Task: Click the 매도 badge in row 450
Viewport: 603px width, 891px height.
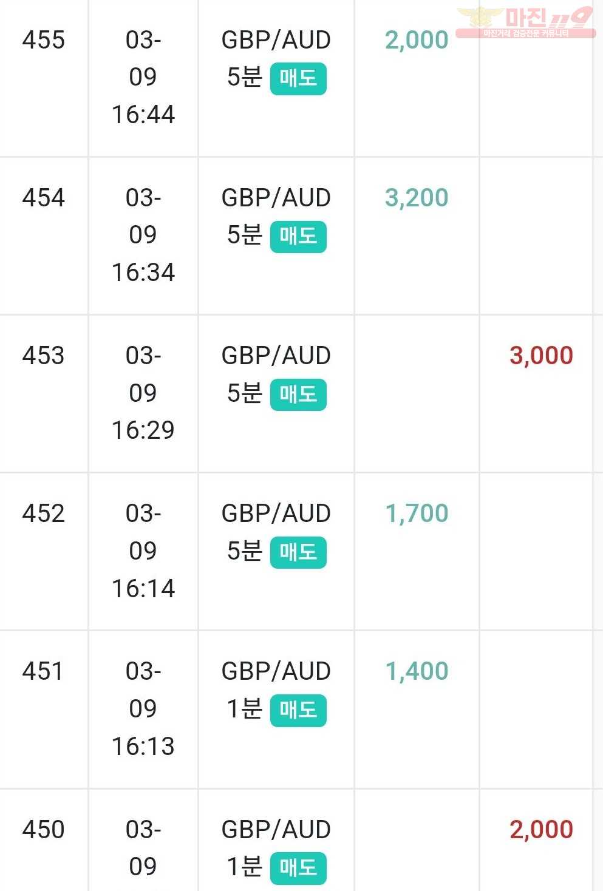Action: 298,869
